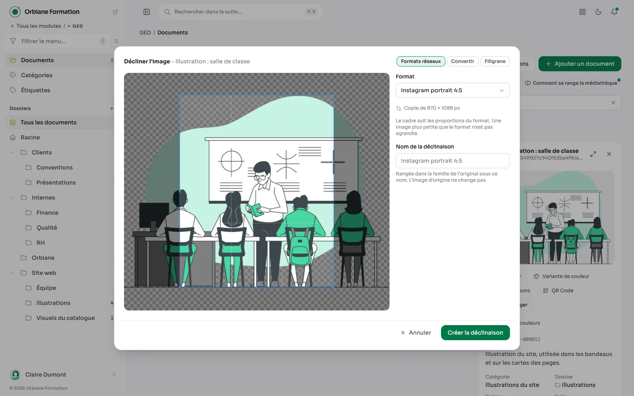Click the crop frame on the image preview

pyautogui.click(x=256, y=191)
